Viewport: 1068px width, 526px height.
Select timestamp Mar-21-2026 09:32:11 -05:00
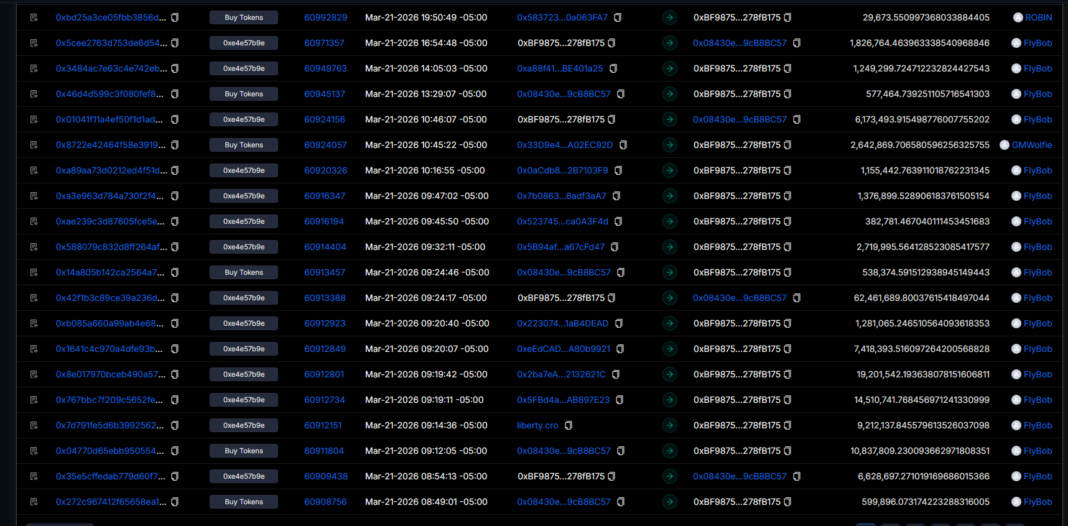coord(425,247)
